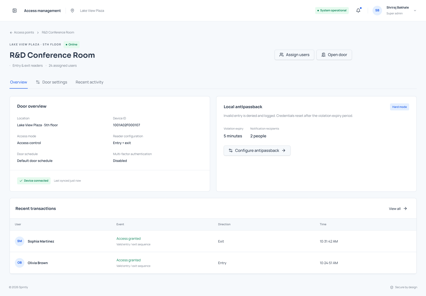Click the 10:24:51 AM time cell

tap(329, 263)
